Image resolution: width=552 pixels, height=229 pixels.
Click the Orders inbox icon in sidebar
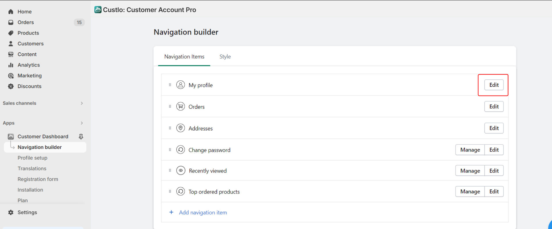point(11,22)
